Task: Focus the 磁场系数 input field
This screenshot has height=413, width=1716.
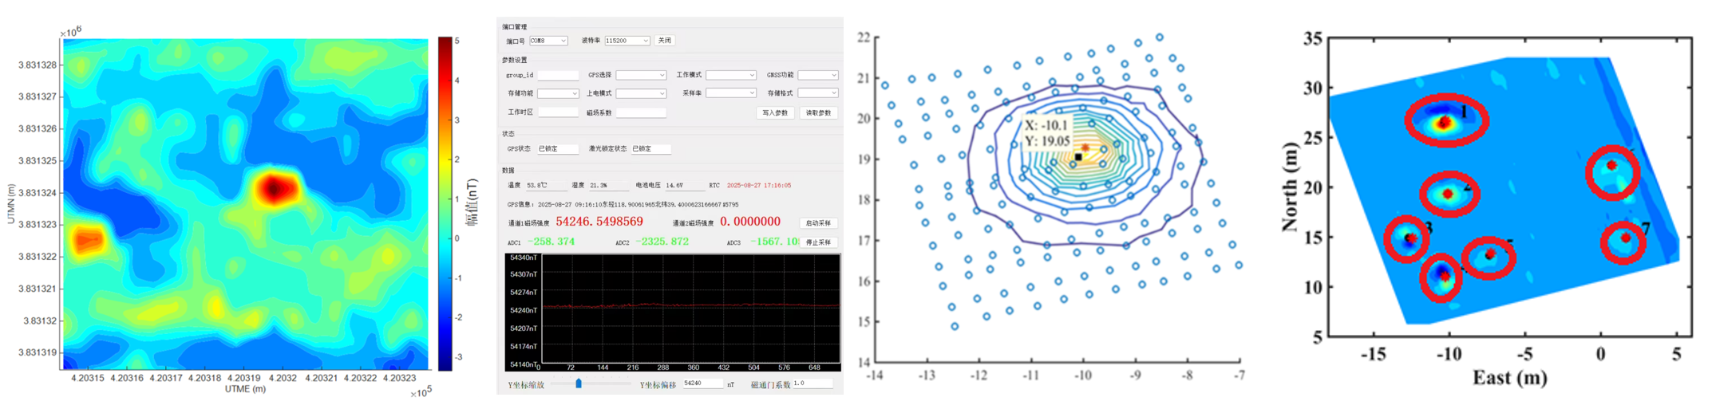Action: (x=640, y=112)
